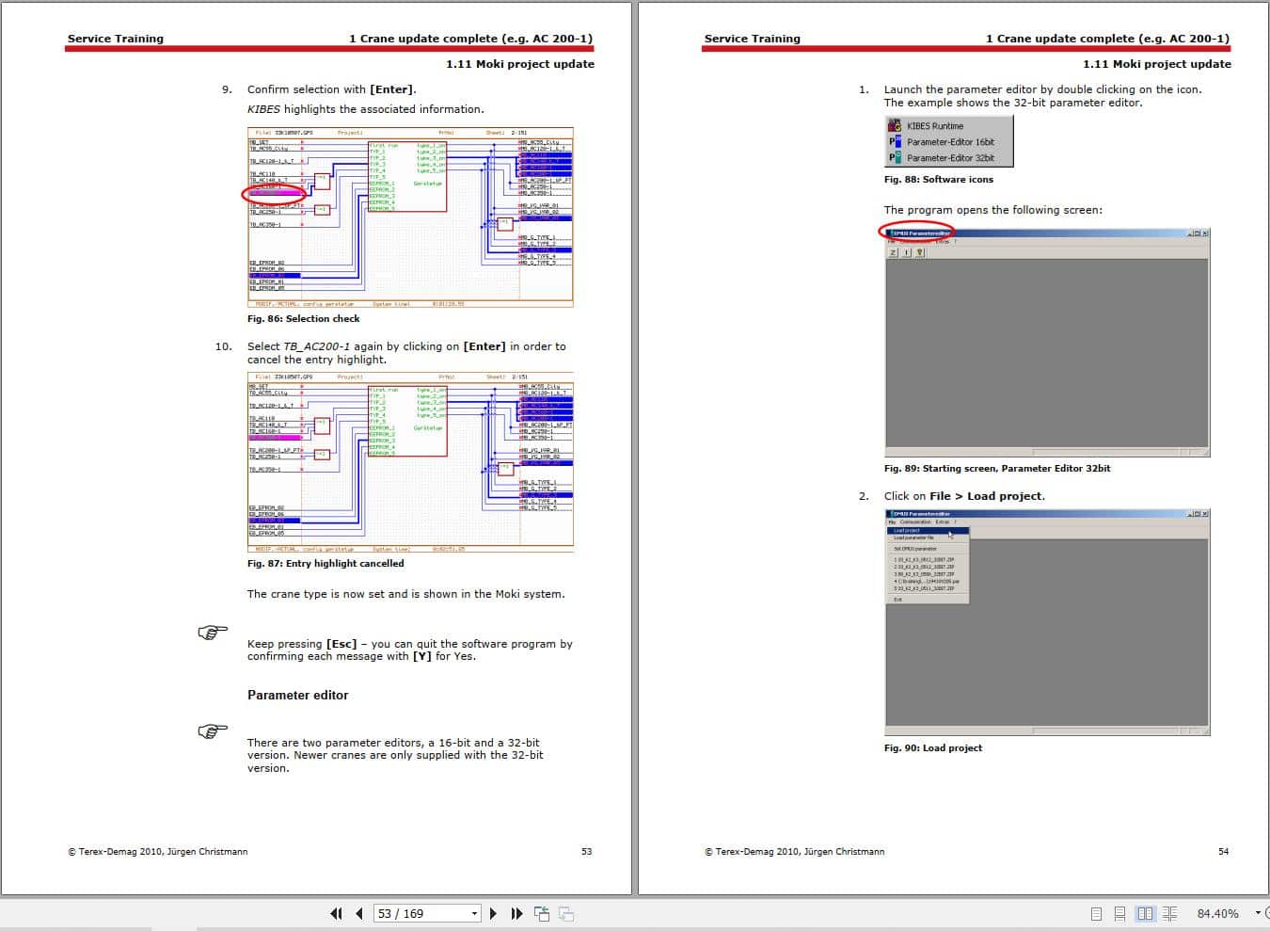
Task: Go to the first page of the document
Action: coord(336,913)
